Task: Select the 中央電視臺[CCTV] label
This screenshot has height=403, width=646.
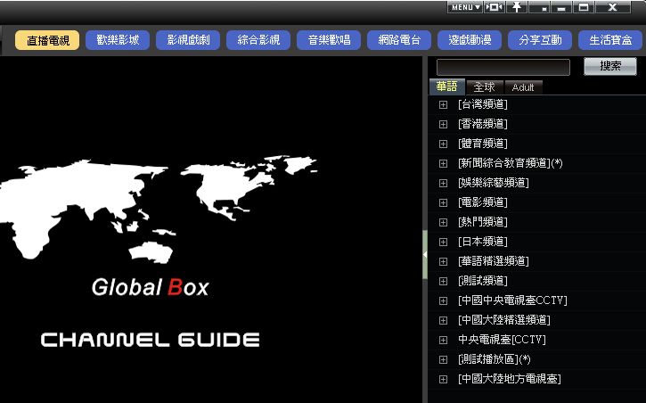Action: pyautogui.click(x=502, y=340)
